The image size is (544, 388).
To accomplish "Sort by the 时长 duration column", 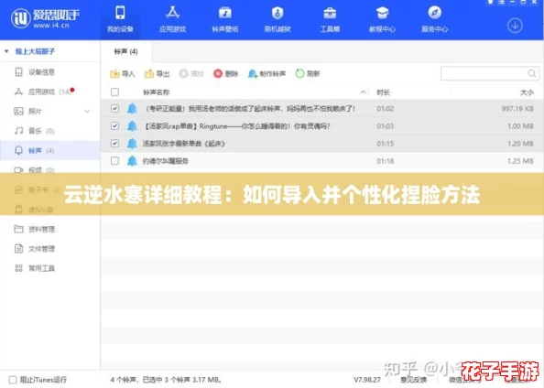I will [384, 92].
